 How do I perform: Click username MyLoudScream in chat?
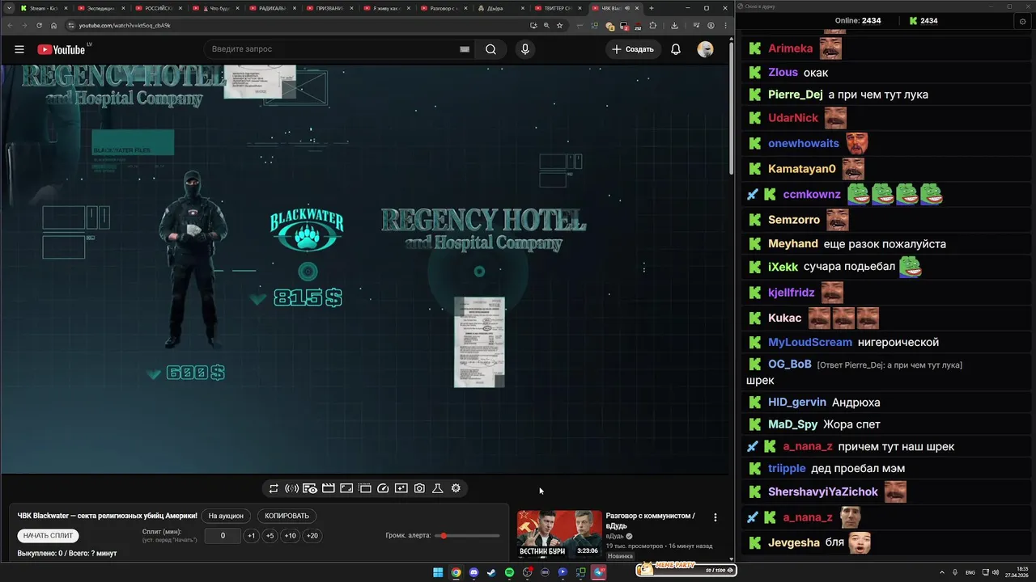coord(810,342)
